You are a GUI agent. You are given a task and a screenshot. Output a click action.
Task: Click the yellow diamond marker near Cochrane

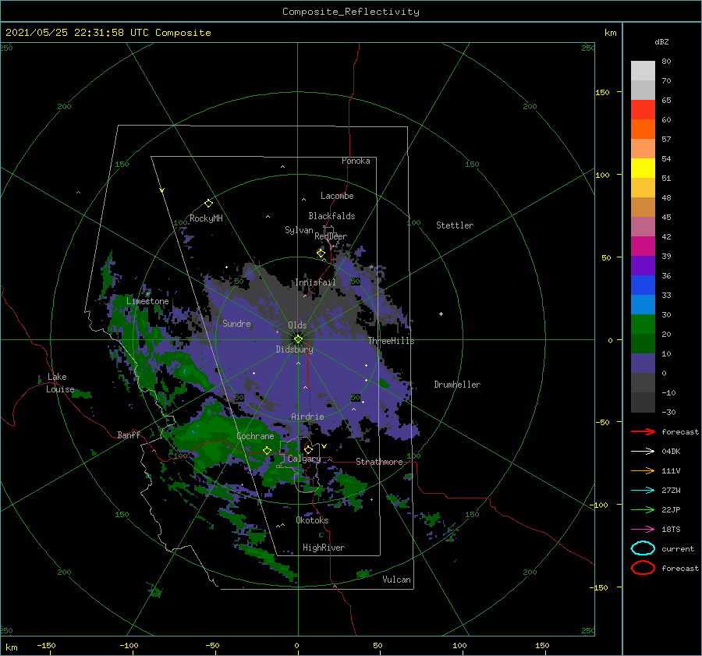coord(268,450)
